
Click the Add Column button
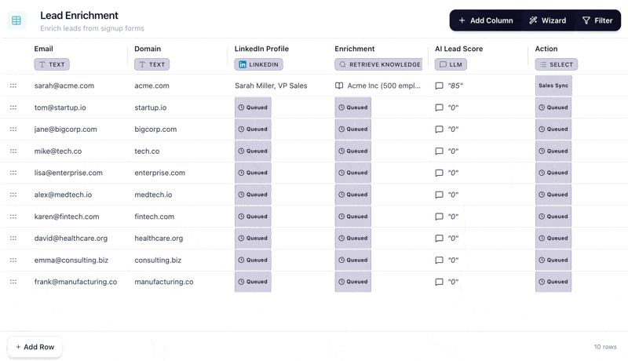coord(485,20)
